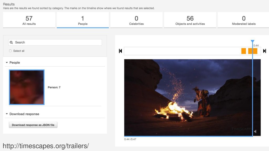Focus the Search input field
The height and width of the screenshot is (151, 269).
tap(55, 42)
